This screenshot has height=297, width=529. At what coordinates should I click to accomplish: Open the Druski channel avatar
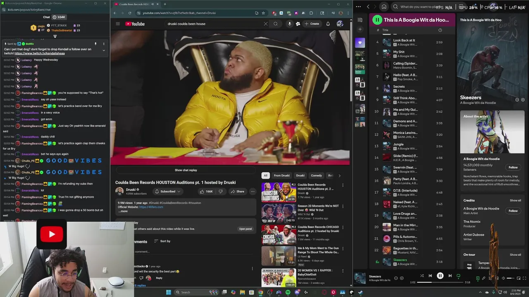(x=119, y=191)
